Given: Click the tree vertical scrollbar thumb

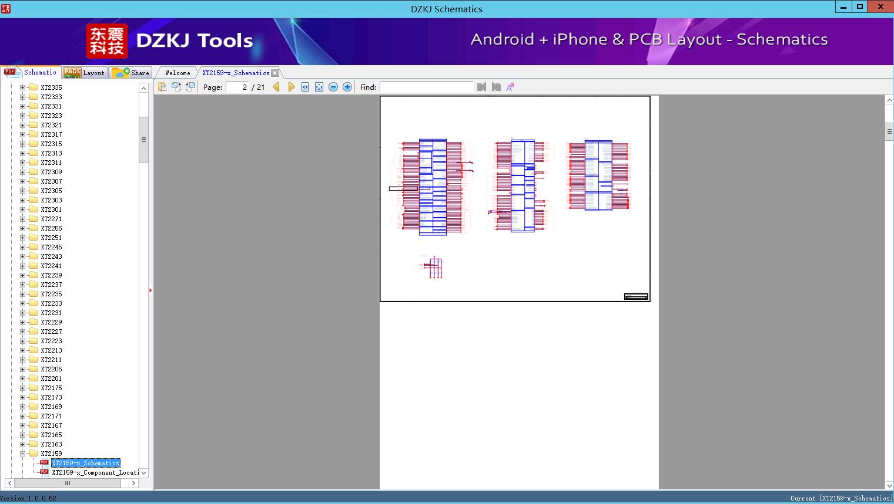Looking at the screenshot, I should 143,140.
